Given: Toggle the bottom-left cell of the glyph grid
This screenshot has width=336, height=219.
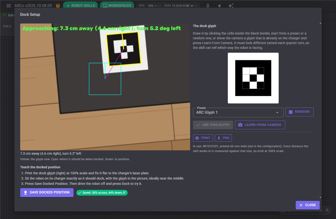Looking at the screenshot, I should click(x=246, y=85).
